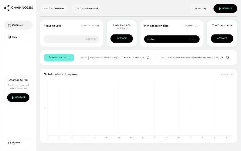Click the WSS endpoint URL field
Screen dimensions: 241x151
195,58
